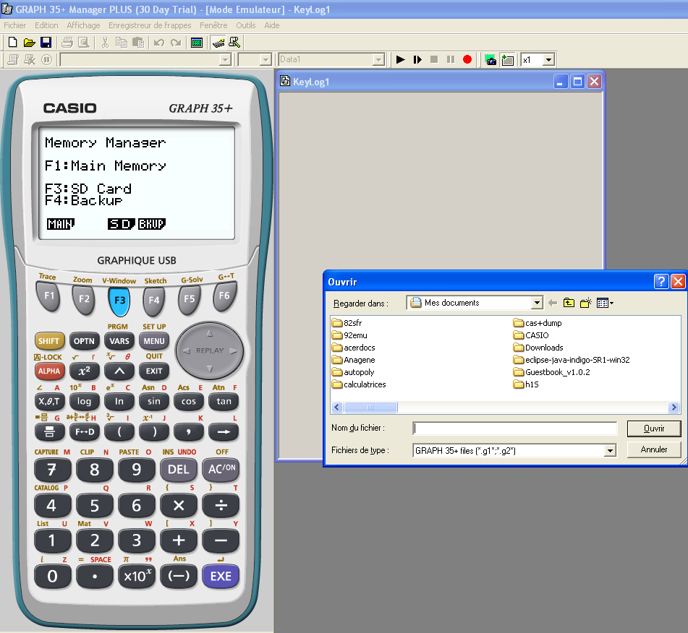Open file using the folder toolbar icon
This screenshot has width=688, height=633.
[29, 43]
